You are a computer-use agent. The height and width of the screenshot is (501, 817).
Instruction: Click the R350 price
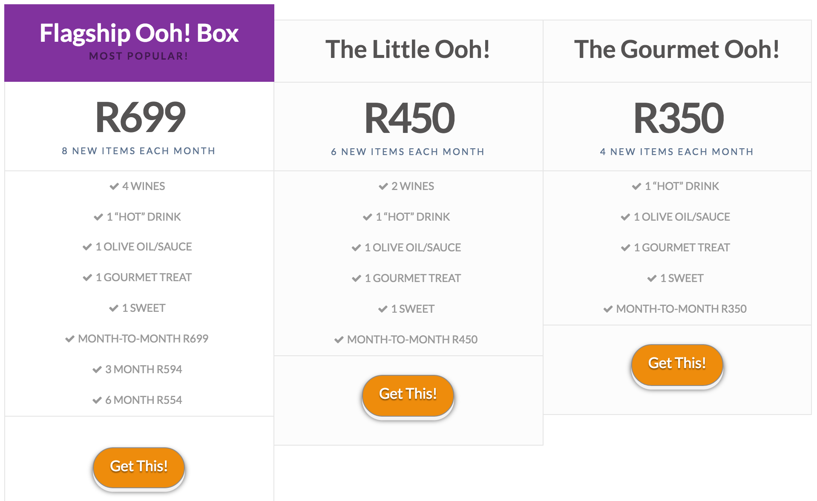click(678, 118)
